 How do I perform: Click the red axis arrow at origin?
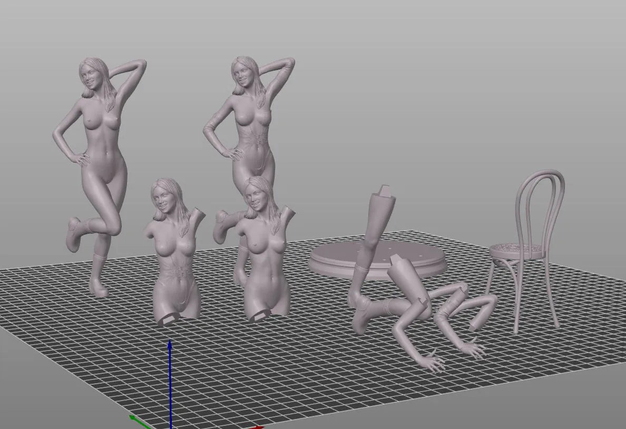pyautogui.click(x=253, y=427)
